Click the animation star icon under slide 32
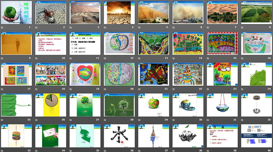273x152 pixels. click(x=242, y=120)
